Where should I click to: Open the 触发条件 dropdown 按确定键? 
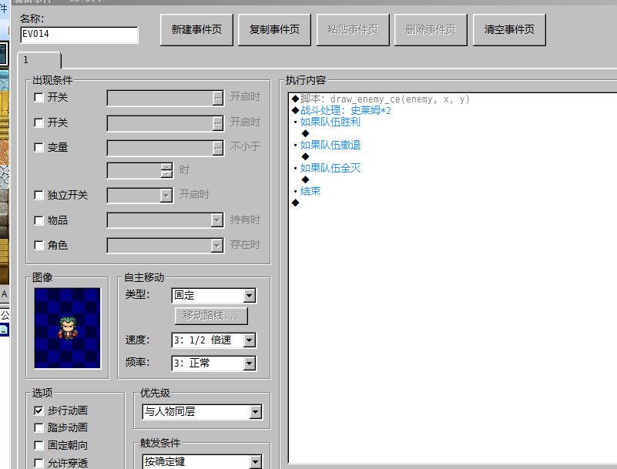coord(202,461)
